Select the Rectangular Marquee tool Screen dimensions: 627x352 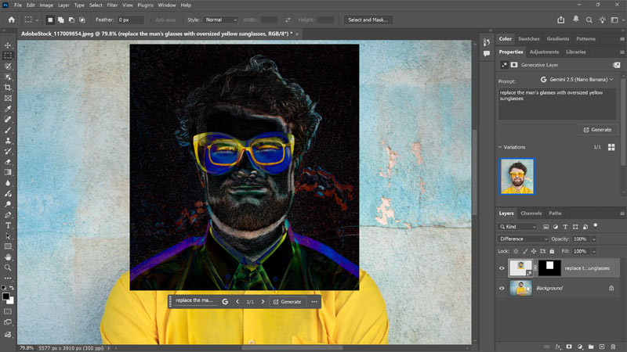tap(8, 56)
